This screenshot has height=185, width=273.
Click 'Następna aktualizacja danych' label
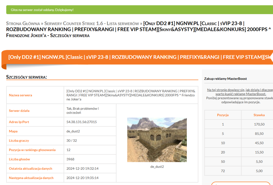pyautogui.click(x=31, y=178)
